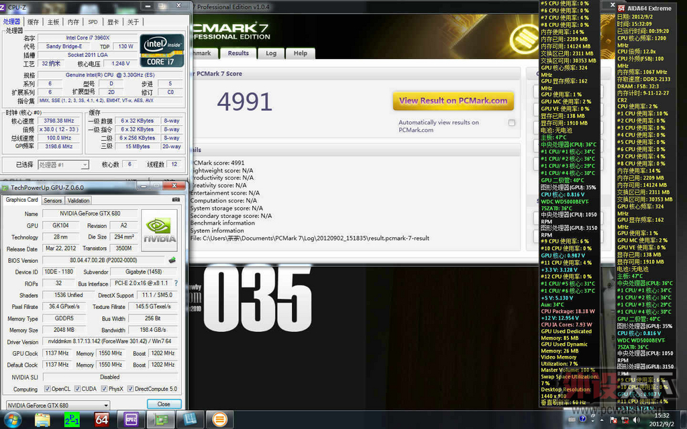Click Driver Version field in GPU-Z

point(110,341)
